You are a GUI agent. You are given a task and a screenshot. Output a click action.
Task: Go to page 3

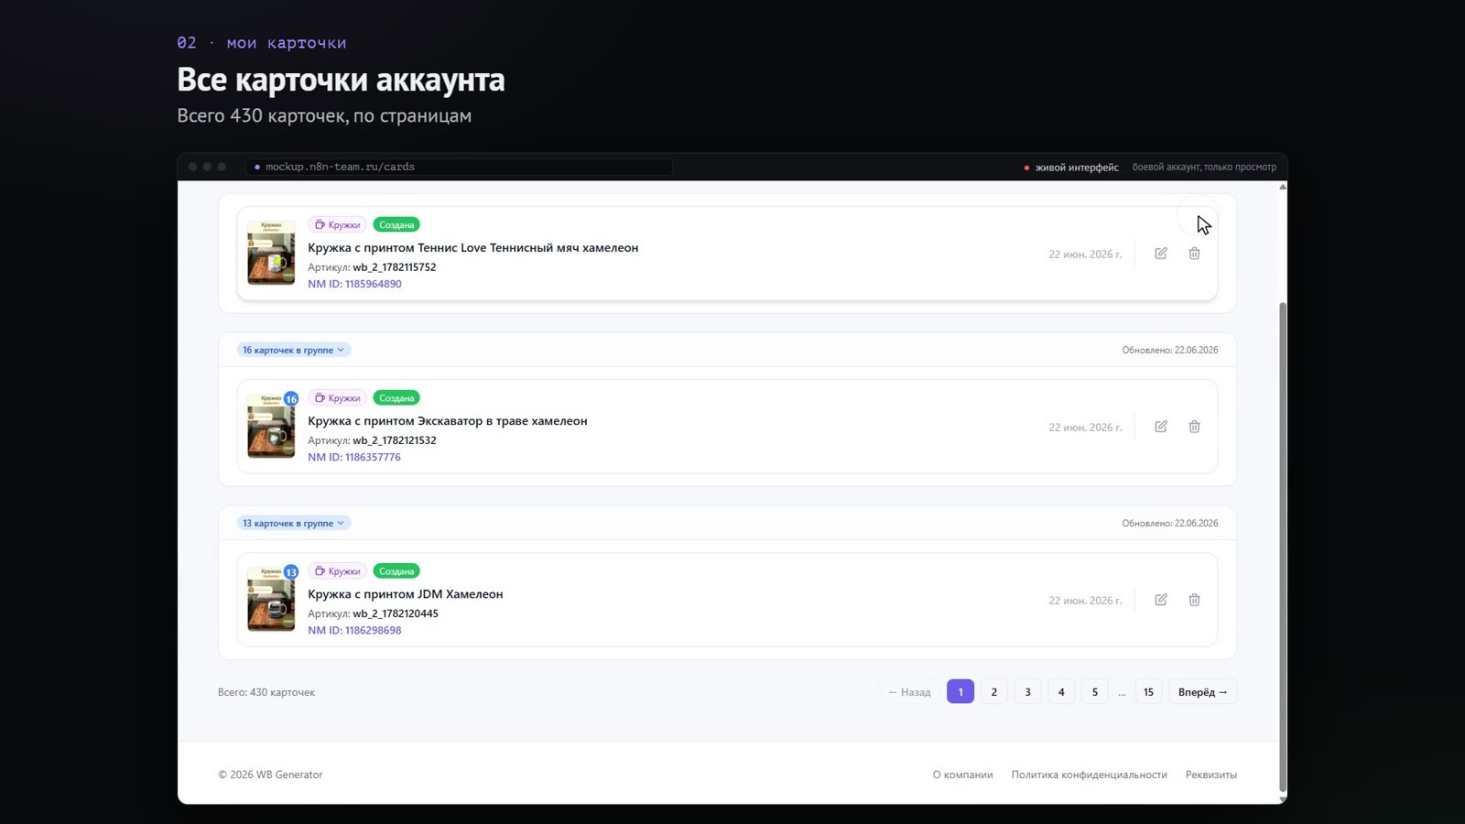click(x=1027, y=691)
